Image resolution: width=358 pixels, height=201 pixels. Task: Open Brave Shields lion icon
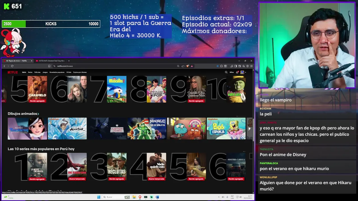click(188, 66)
